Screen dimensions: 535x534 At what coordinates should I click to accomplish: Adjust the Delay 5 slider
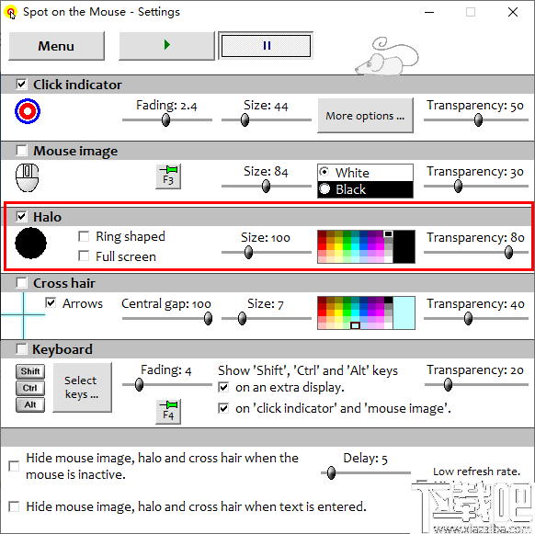pyautogui.click(x=366, y=472)
